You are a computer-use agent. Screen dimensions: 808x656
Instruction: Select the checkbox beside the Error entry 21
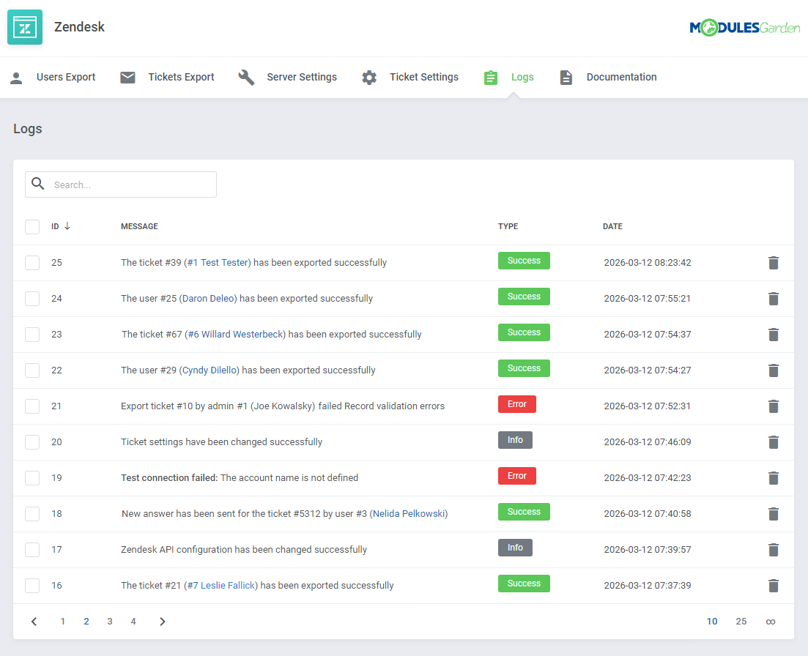click(x=32, y=406)
